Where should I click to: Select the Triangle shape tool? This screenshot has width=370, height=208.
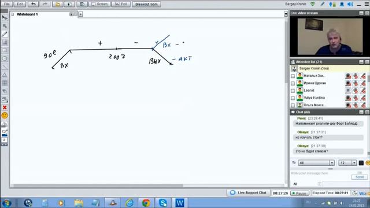point(5,75)
